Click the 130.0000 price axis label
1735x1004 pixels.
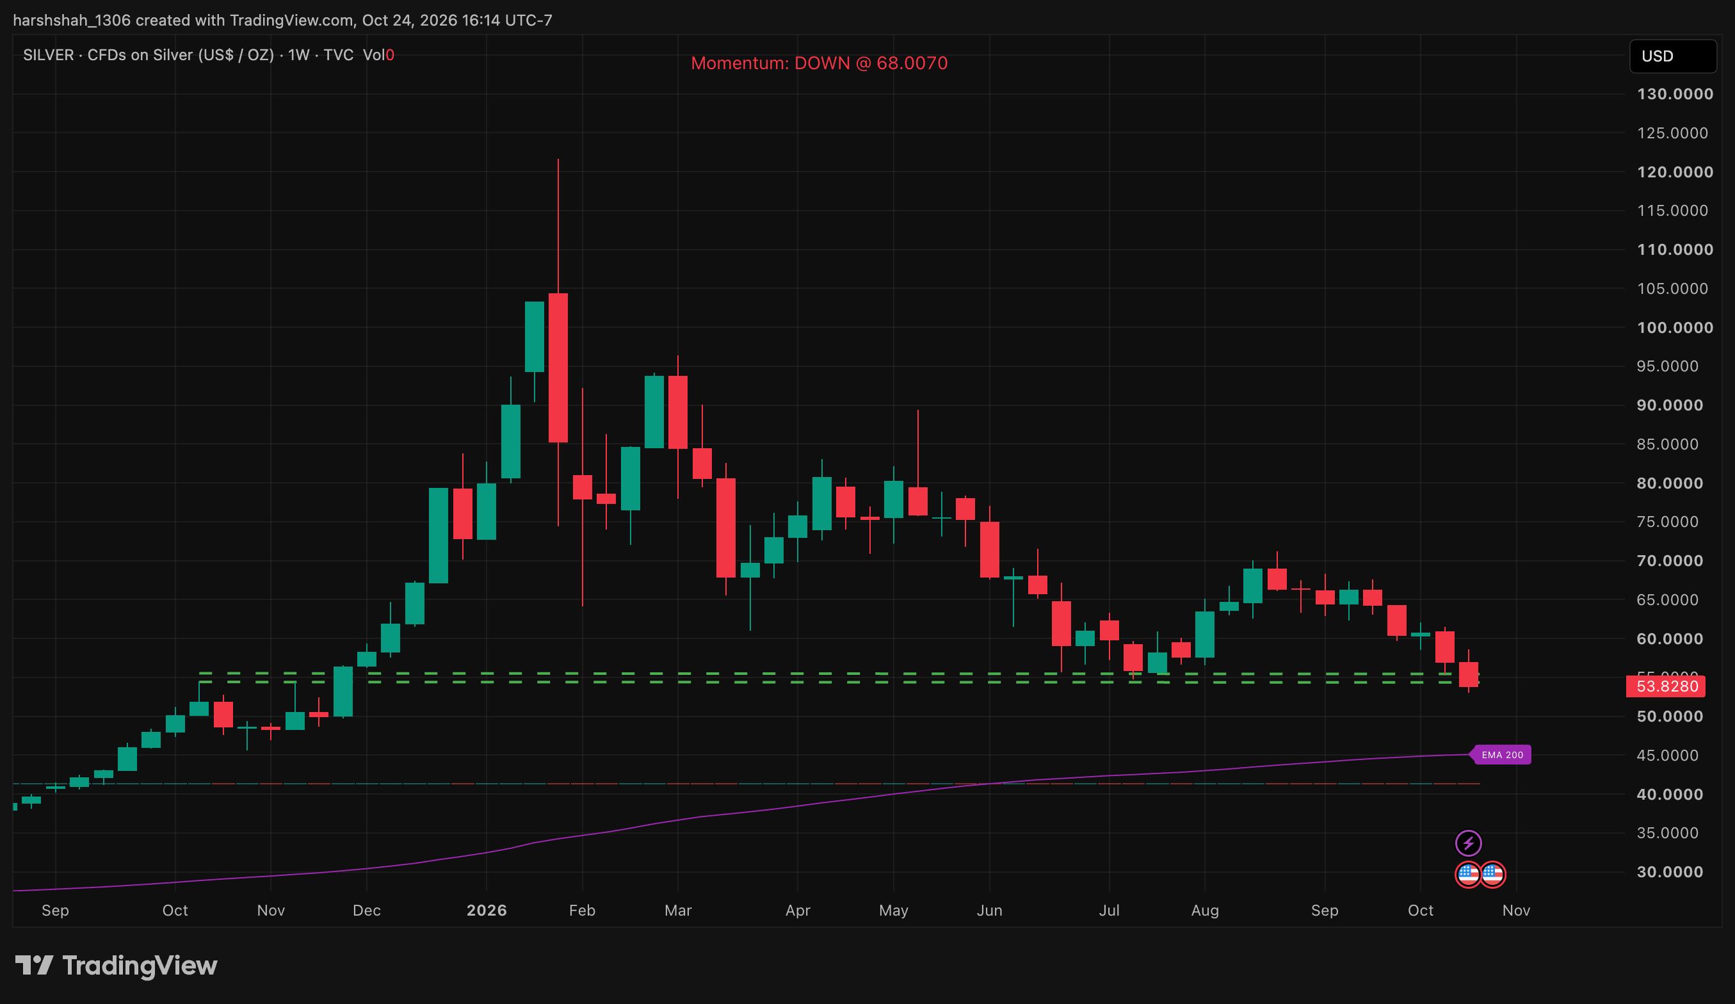[1674, 94]
